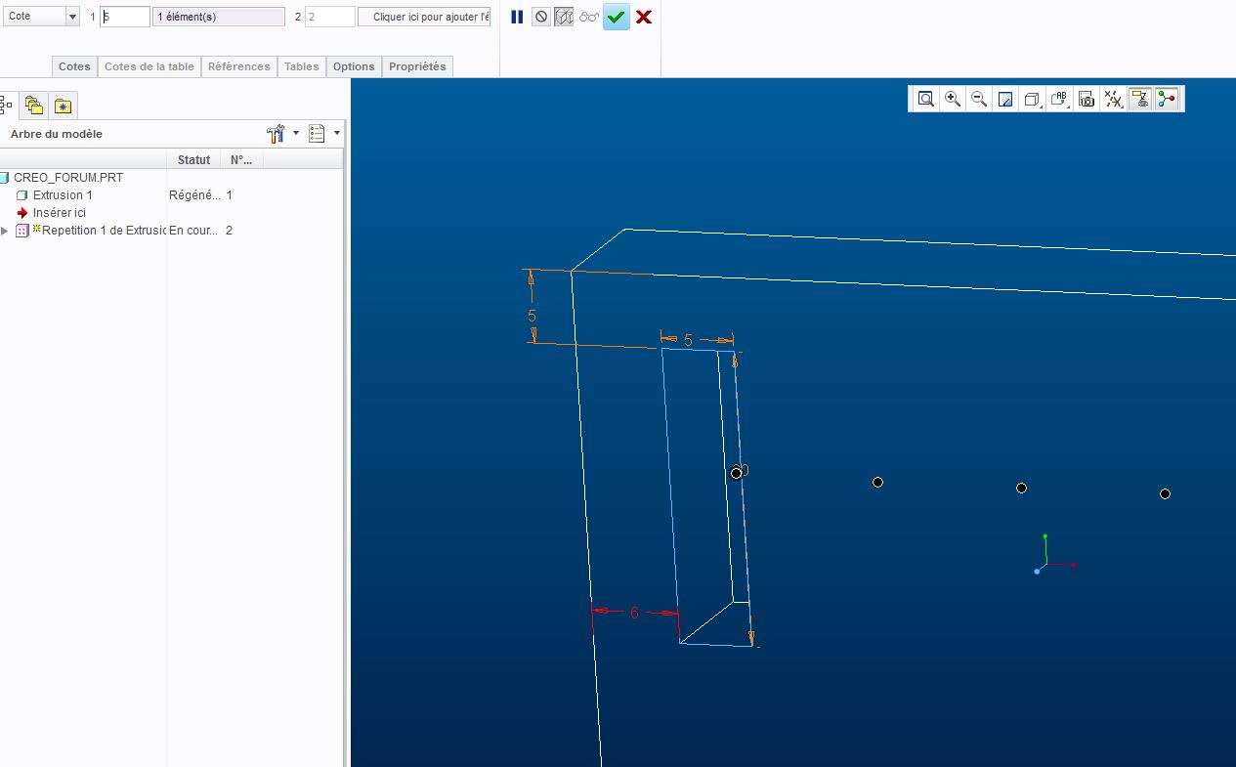Expand the Repetition 1 de Extrusion node

click(x=5, y=231)
